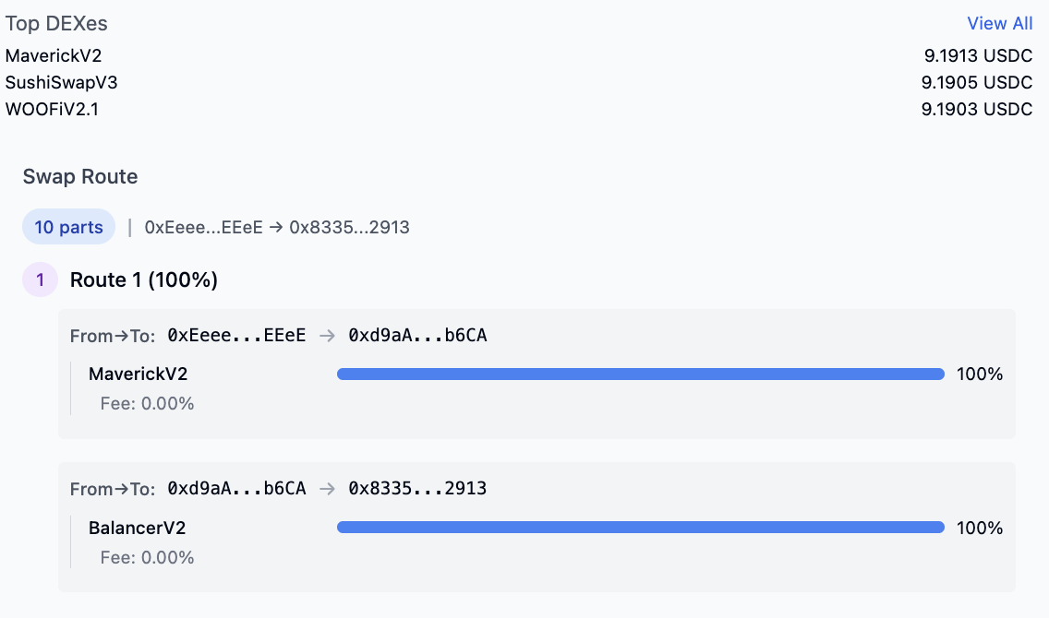Click the purple route number 1 circle
This screenshot has width=1049, height=618.
[40, 279]
